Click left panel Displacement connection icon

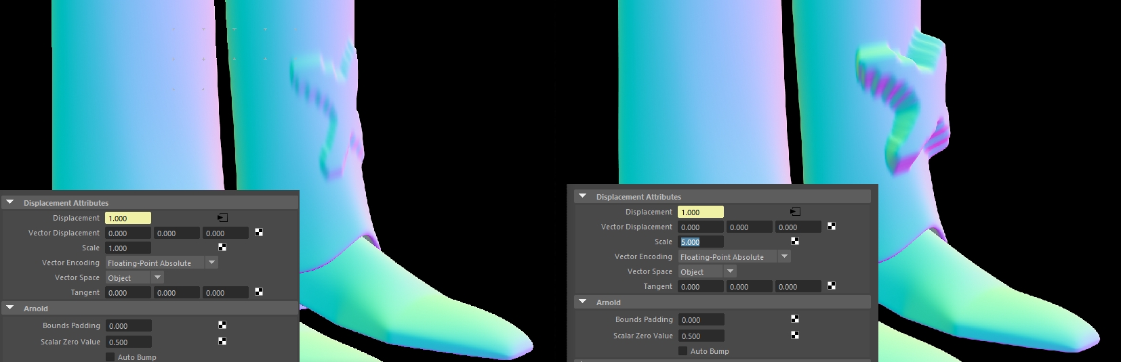pos(222,218)
